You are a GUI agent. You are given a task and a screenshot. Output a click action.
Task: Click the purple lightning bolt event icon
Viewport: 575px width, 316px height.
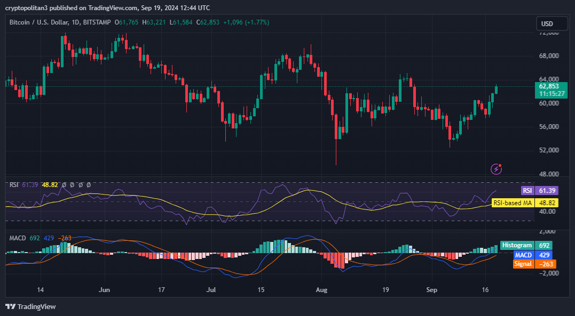tap(497, 169)
